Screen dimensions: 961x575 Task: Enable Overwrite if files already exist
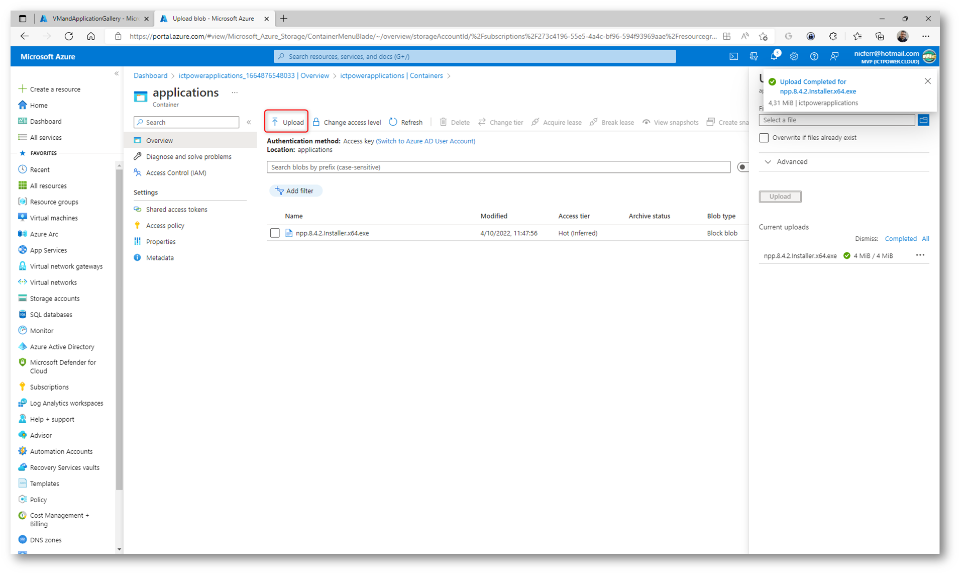point(764,138)
